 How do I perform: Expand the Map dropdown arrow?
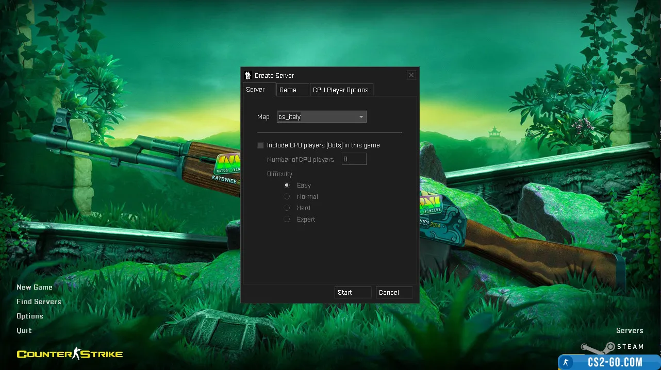(x=361, y=117)
